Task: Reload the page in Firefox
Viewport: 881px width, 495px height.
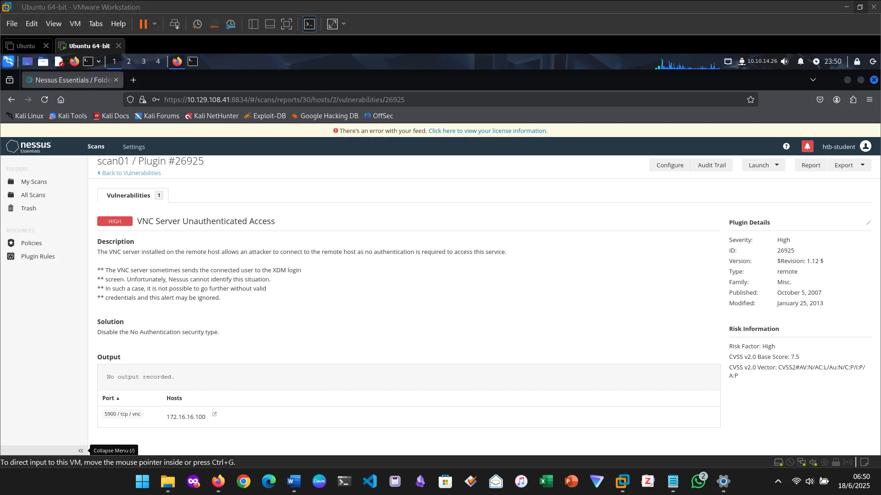Action: pyautogui.click(x=45, y=99)
